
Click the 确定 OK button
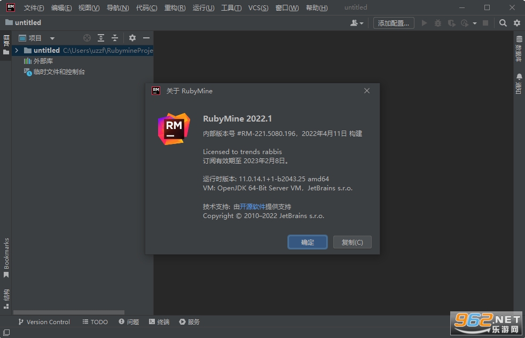coord(308,243)
